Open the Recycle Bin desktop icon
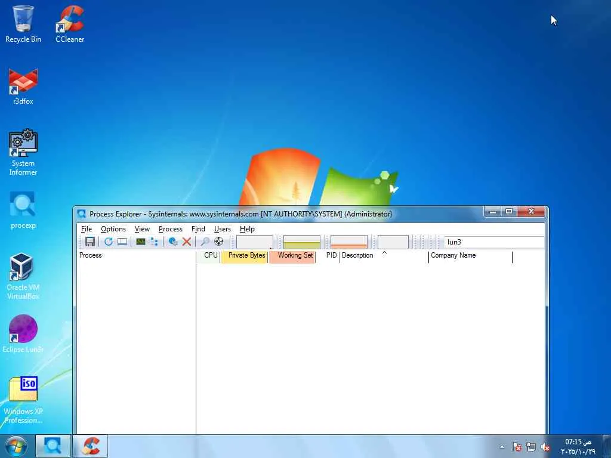The width and height of the screenshot is (611, 458). [x=23, y=24]
